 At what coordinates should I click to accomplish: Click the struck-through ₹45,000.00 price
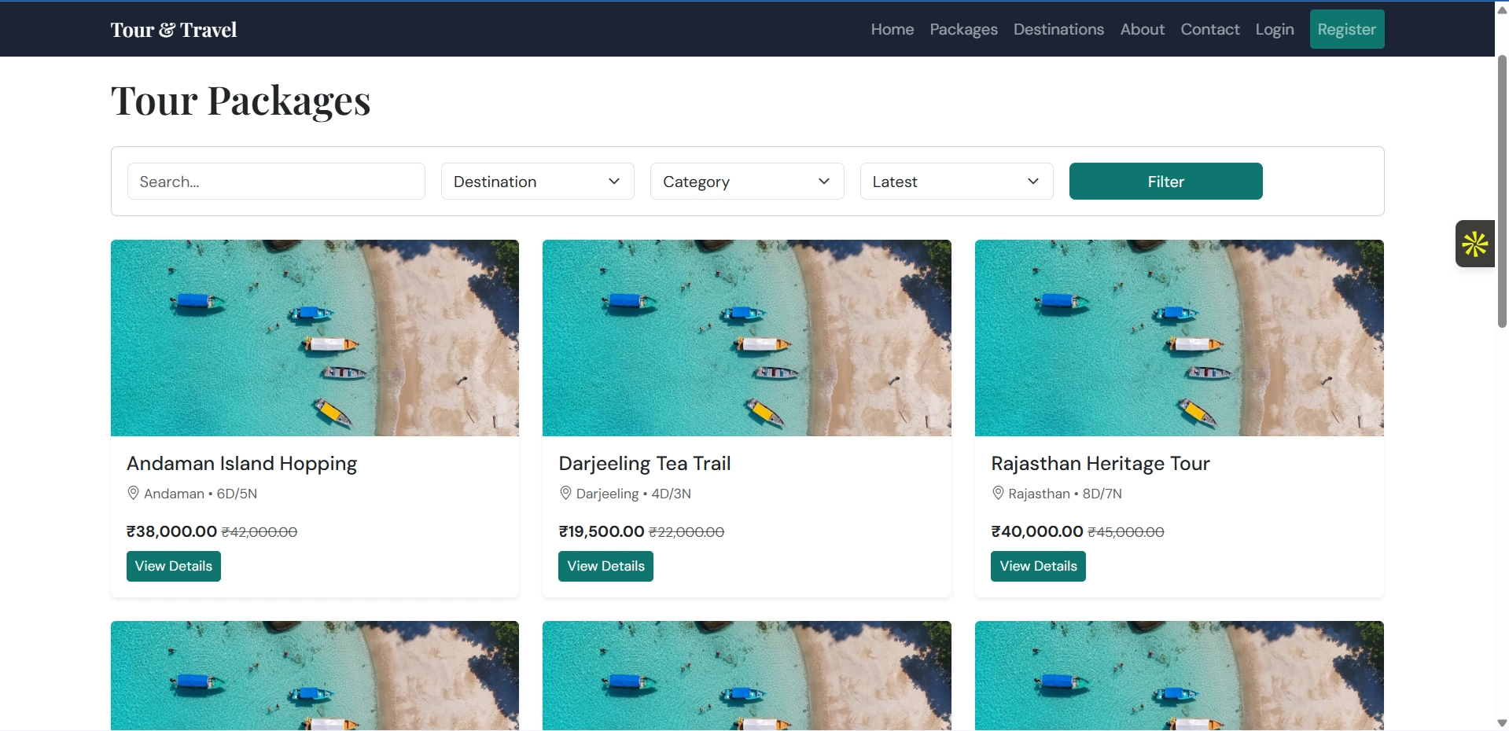point(1126,532)
